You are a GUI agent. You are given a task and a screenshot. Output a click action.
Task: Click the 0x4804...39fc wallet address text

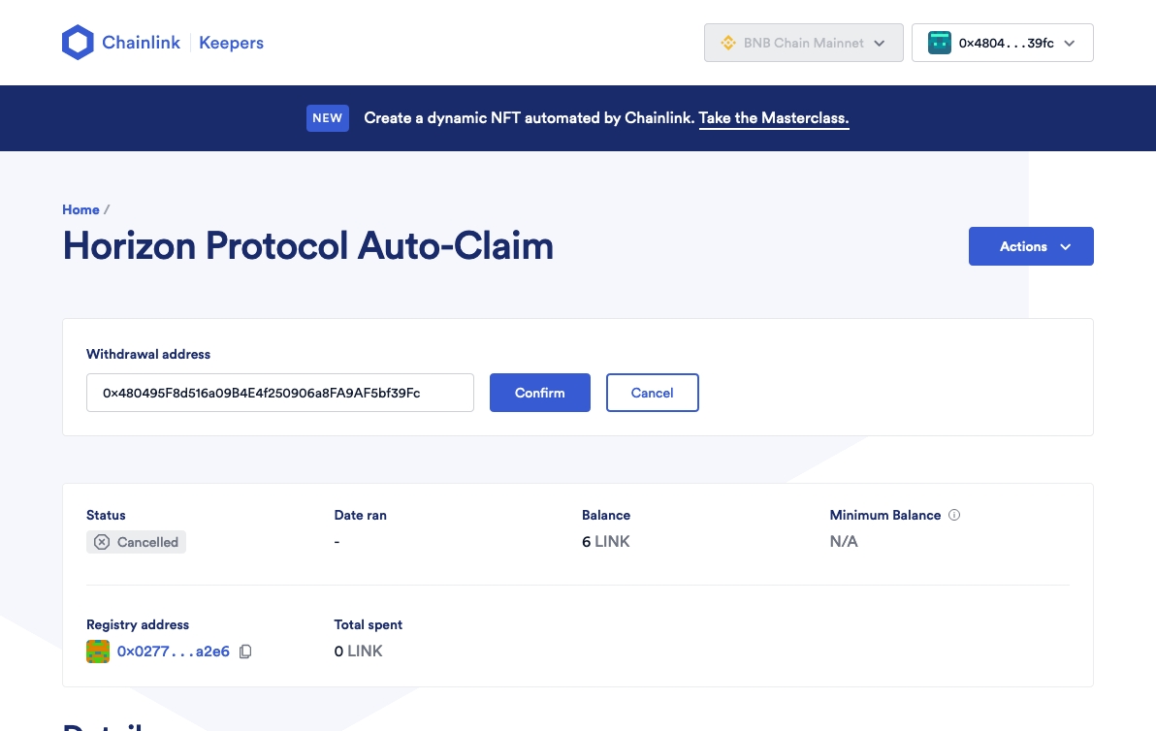[1006, 43]
